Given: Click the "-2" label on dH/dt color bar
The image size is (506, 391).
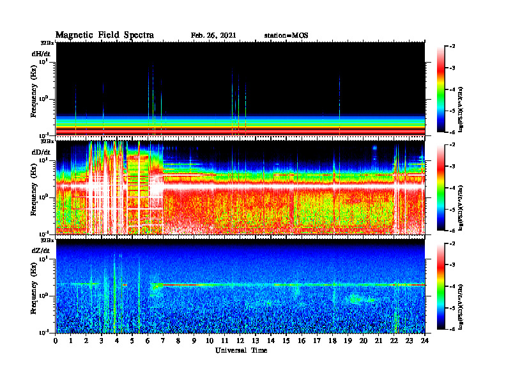Looking at the screenshot, I should coord(452,47).
